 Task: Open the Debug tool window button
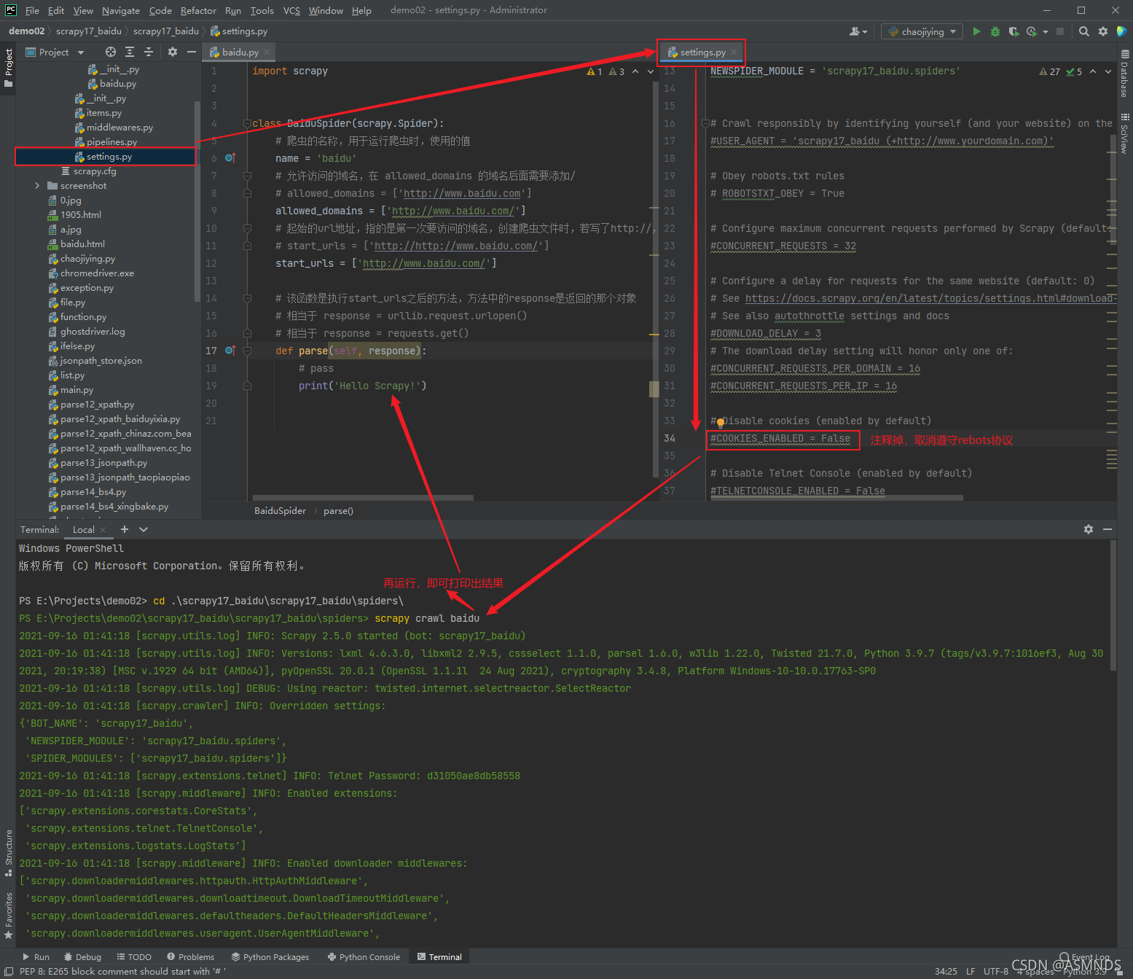(82, 956)
